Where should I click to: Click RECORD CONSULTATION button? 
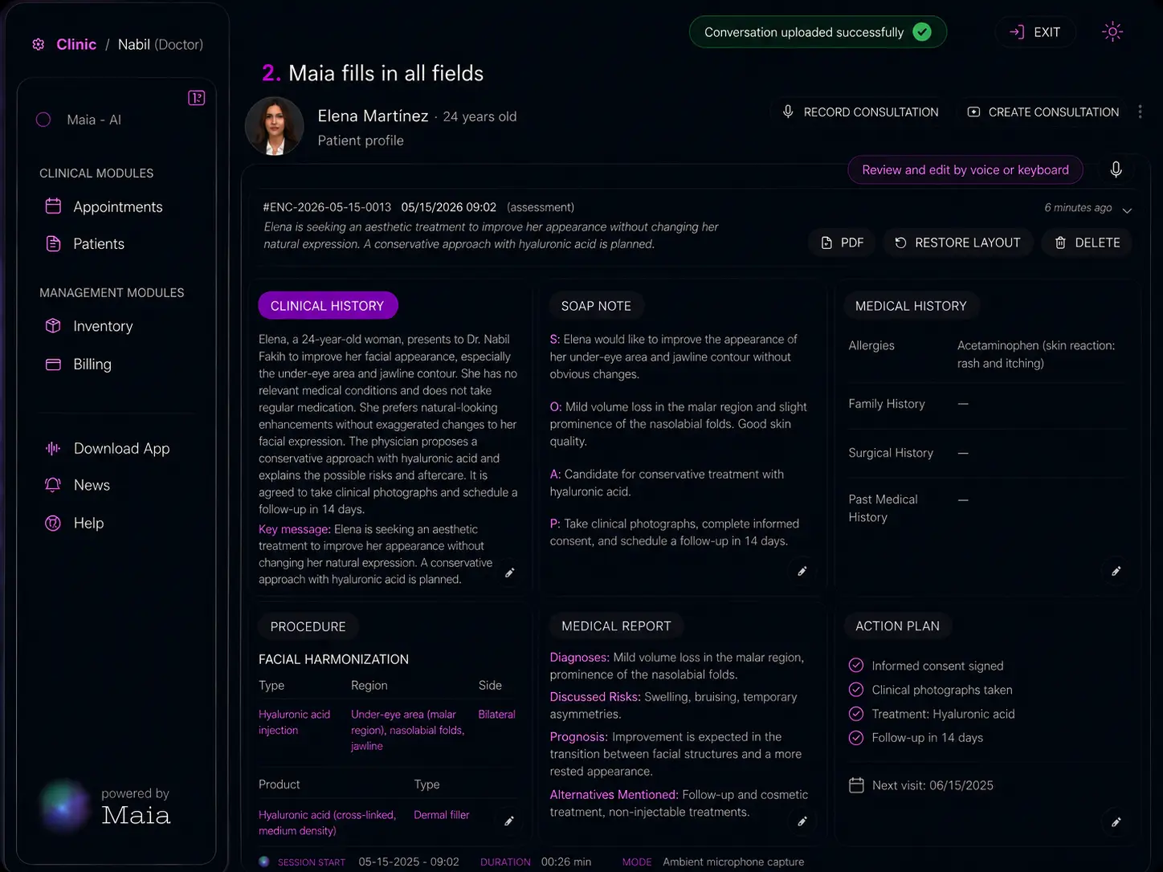861,112
